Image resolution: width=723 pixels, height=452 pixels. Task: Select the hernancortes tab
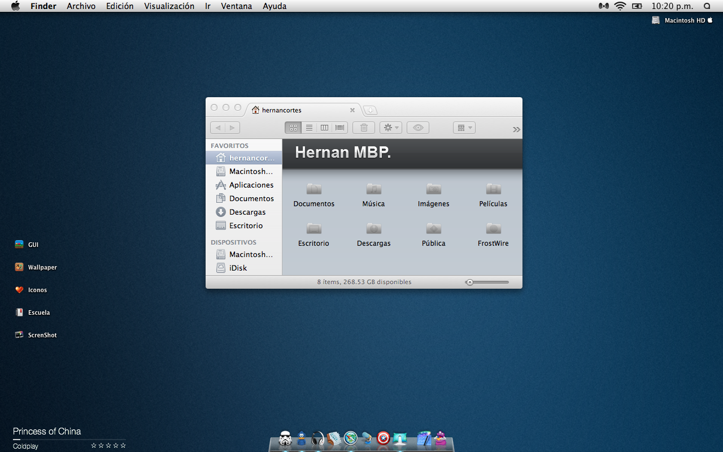pyautogui.click(x=303, y=110)
